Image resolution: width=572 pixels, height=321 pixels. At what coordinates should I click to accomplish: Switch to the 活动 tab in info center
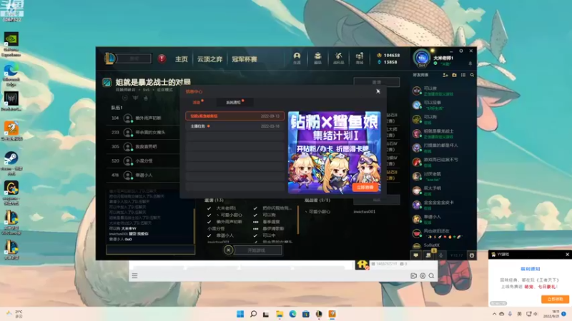[197, 102]
